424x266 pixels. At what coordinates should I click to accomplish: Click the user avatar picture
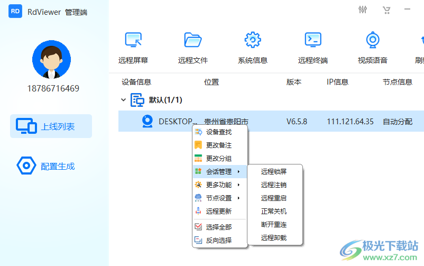51,60
